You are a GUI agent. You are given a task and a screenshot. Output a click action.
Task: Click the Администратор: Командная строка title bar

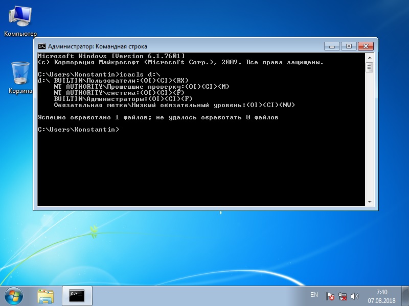click(179, 46)
